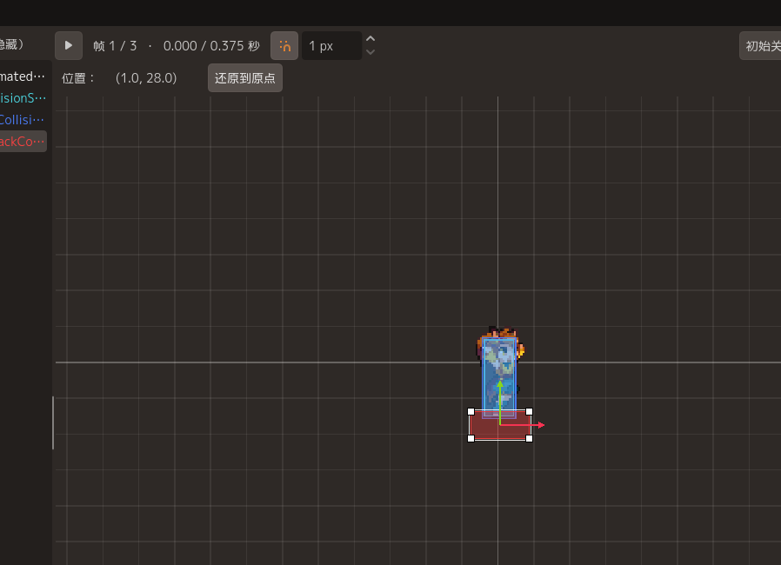Screen dimensions: 781x565
Task: Click the time readout 0.000 / 0.375 秒
Action: point(211,46)
